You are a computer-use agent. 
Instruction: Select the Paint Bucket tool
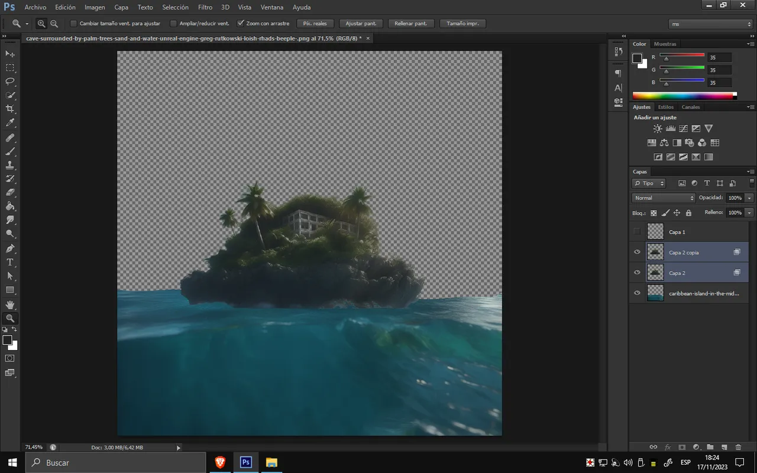click(10, 206)
